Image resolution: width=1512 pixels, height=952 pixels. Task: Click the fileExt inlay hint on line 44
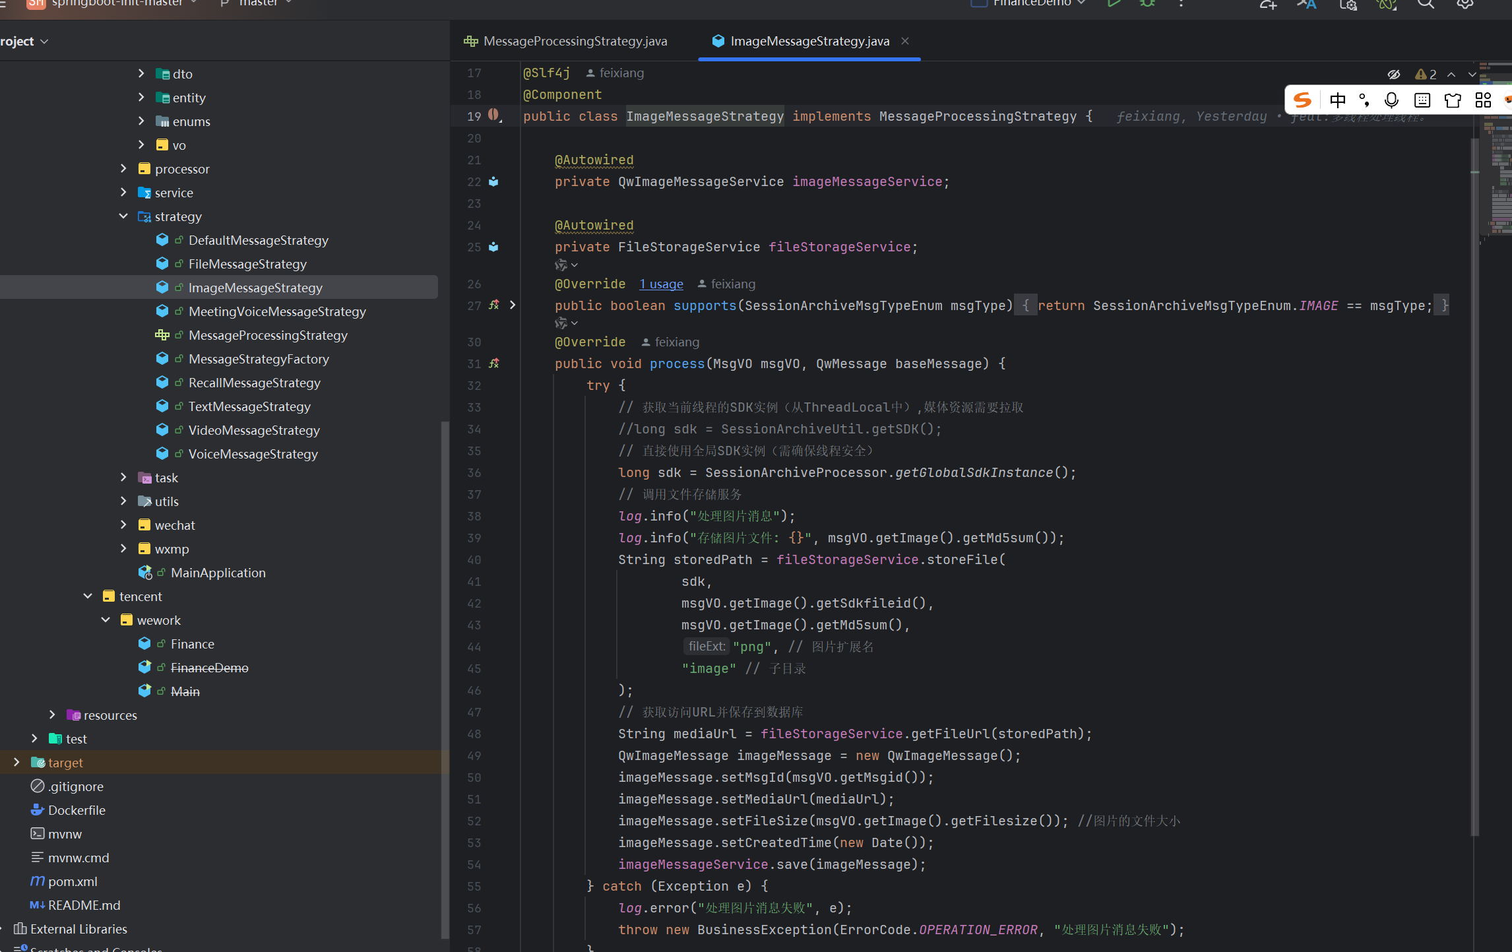tap(706, 647)
